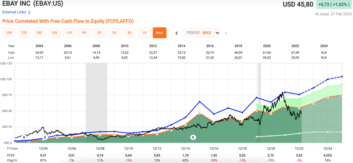Click the 'S' split marker near 12/14

point(193,137)
